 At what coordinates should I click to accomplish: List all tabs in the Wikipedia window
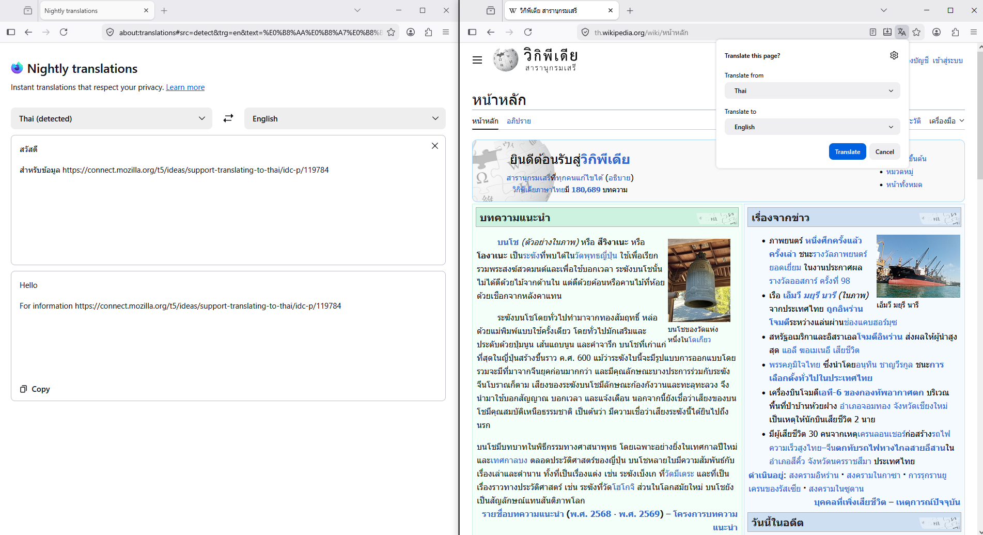pos(883,10)
